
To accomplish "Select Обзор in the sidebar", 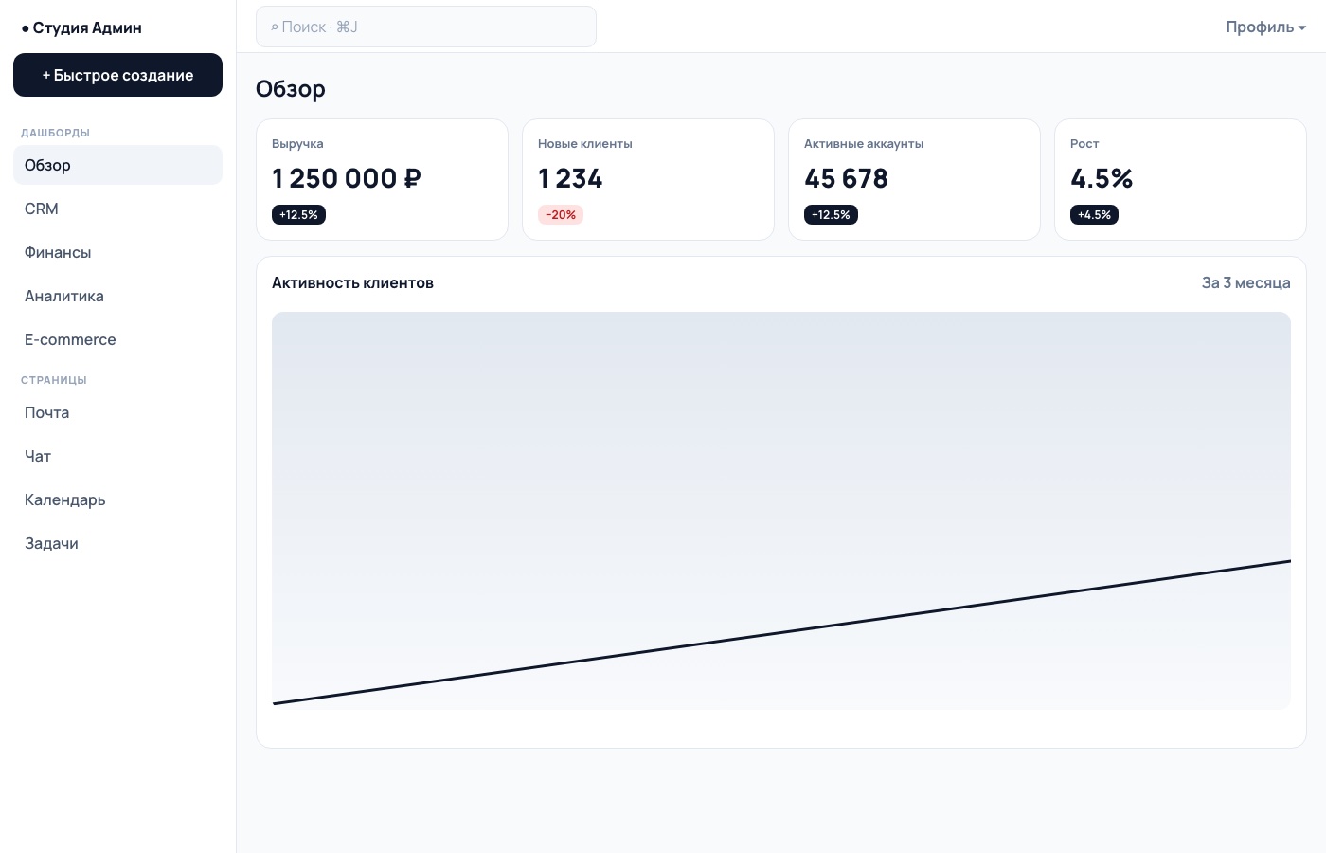I will (x=117, y=165).
